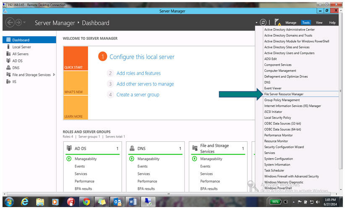The width and height of the screenshot is (345, 210).
Task: Show hidden system tray icons
Action: [x=293, y=202]
